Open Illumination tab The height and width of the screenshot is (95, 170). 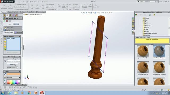click(x=13, y=28)
